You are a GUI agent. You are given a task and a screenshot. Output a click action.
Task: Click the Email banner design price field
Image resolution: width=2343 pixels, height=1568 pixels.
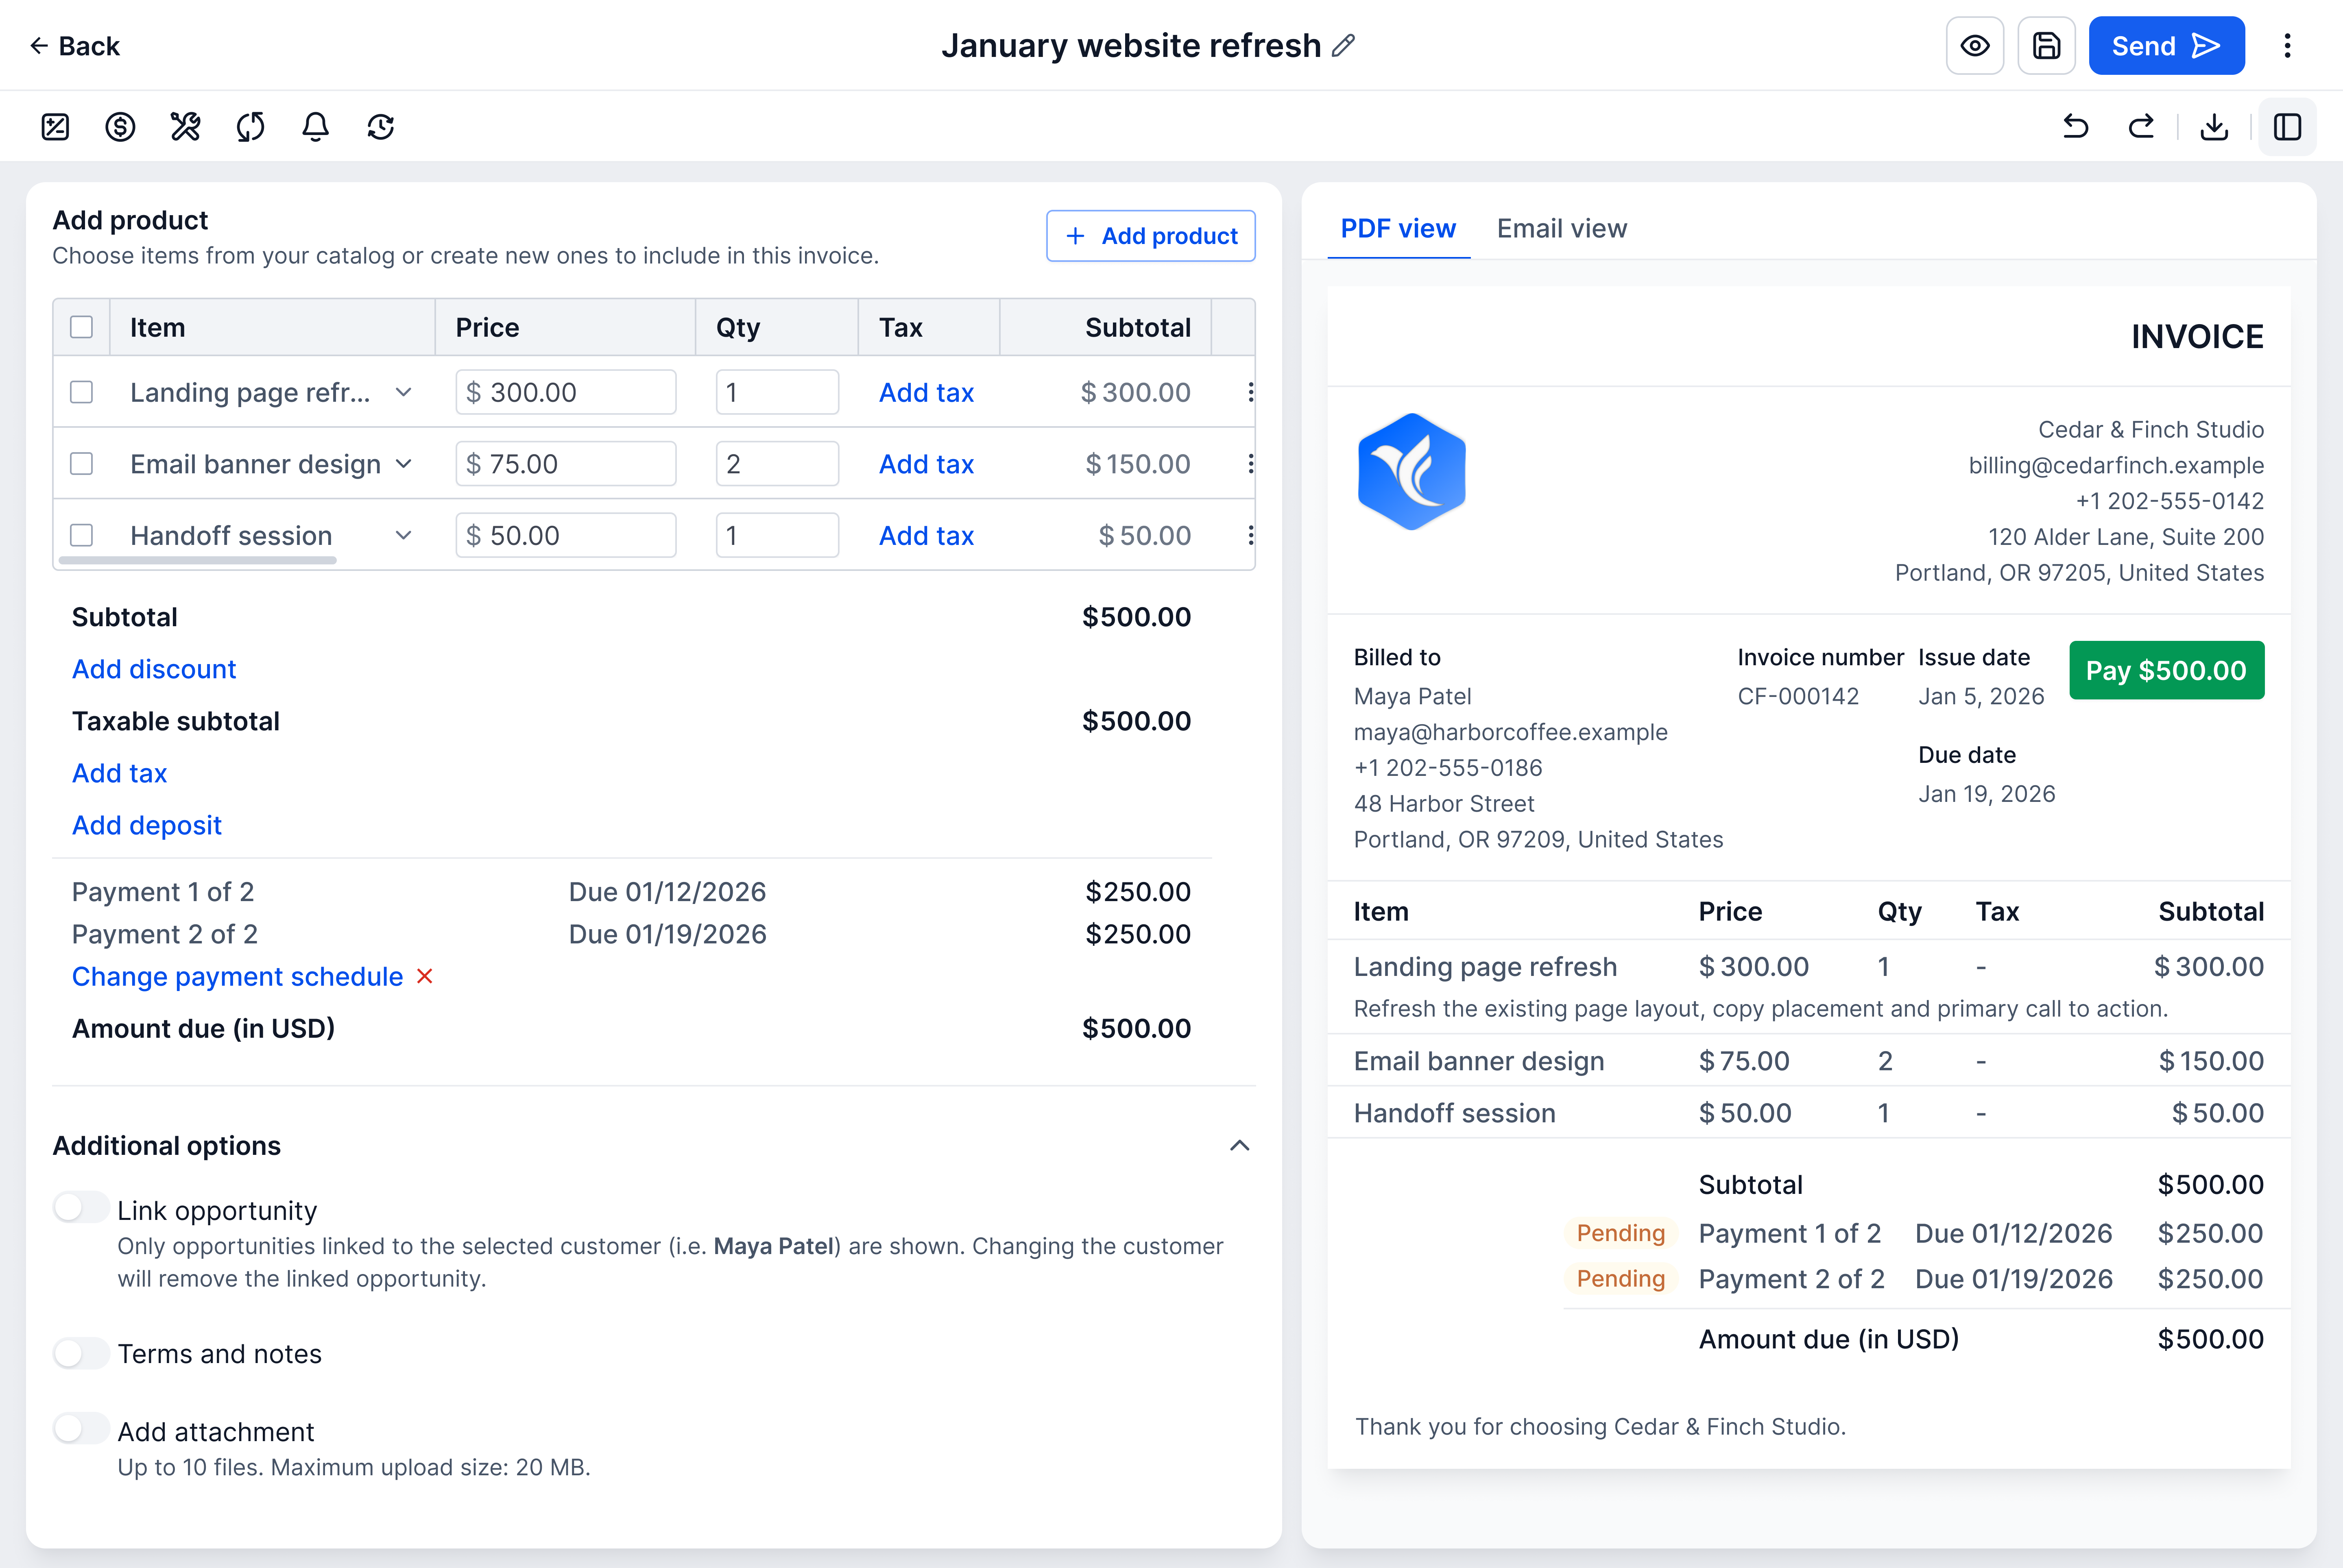tap(566, 464)
